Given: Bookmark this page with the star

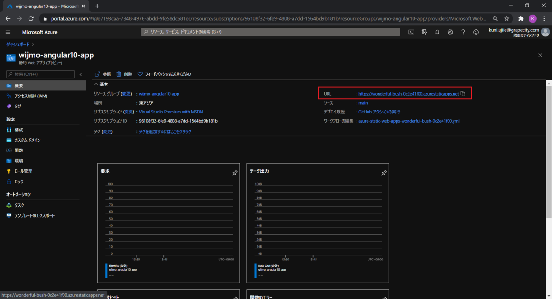Looking at the screenshot, I should pyautogui.click(x=506, y=19).
